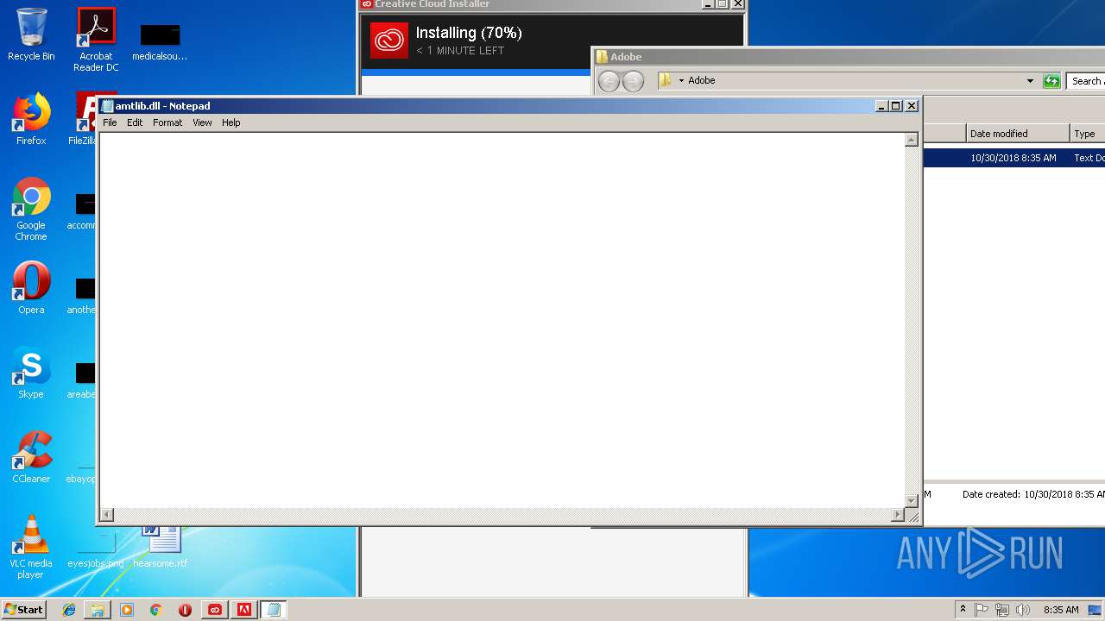Minimize the Notepad window
The image size is (1105, 621).
click(881, 106)
